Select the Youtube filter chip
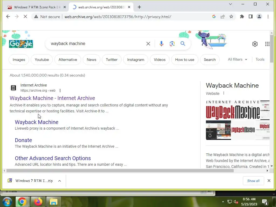Viewport: 276px width, 207px height. pyautogui.click(x=42, y=60)
